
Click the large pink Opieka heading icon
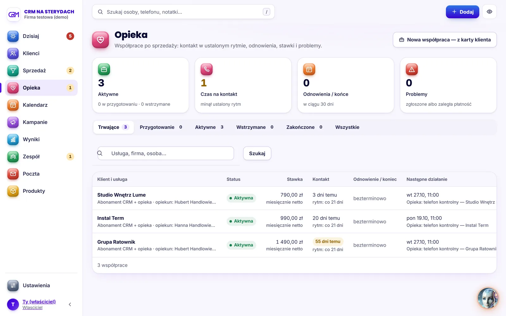(101, 40)
